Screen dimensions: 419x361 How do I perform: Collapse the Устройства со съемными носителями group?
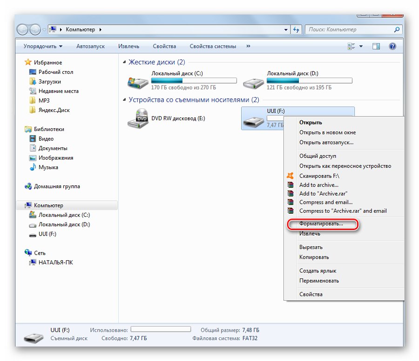point(124,100)
